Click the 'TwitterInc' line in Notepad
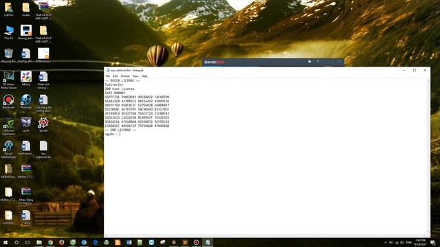This screenshot has width=440, height=247. coord(114,84)
